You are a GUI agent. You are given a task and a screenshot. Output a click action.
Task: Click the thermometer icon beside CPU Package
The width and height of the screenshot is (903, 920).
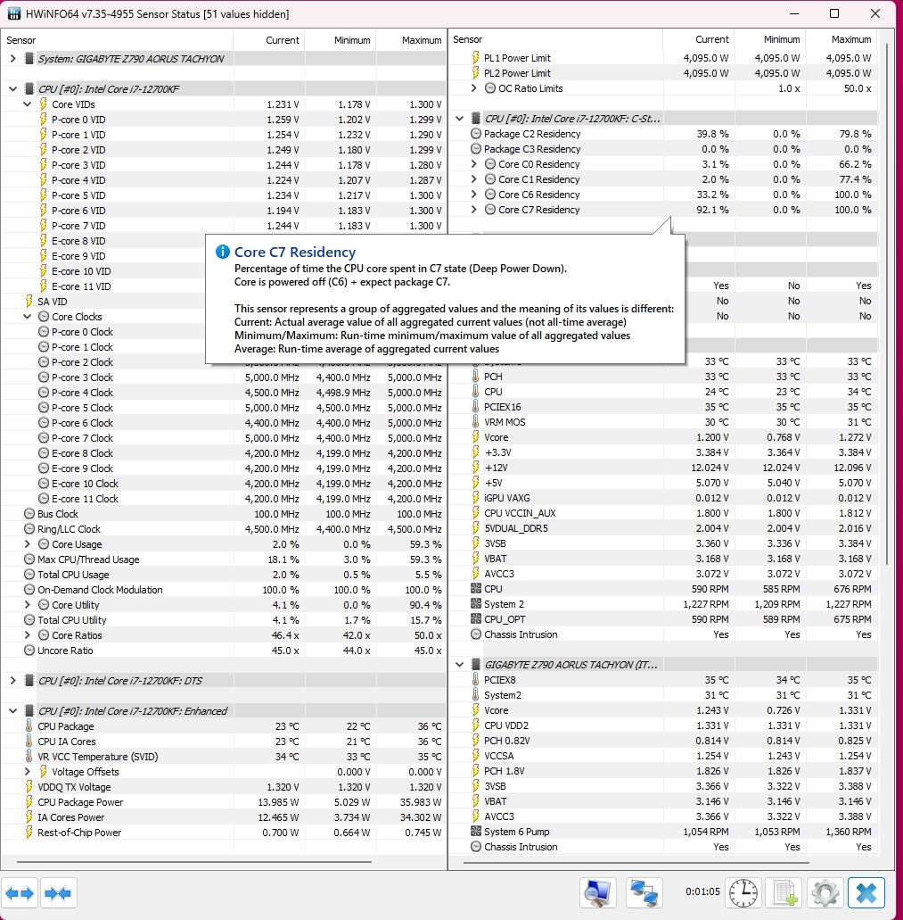(x=29, y=725)
